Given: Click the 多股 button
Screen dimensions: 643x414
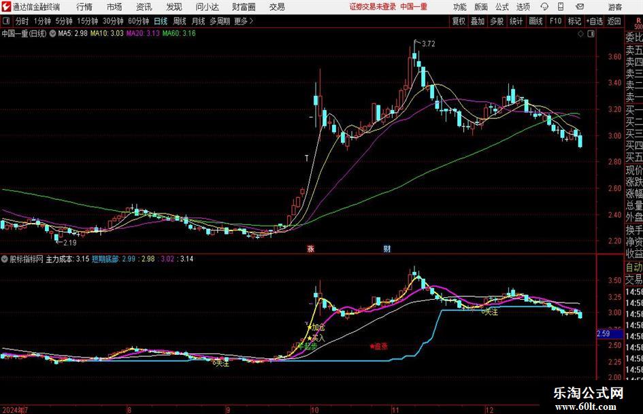Looking at the screenshot, I should 497,21.
